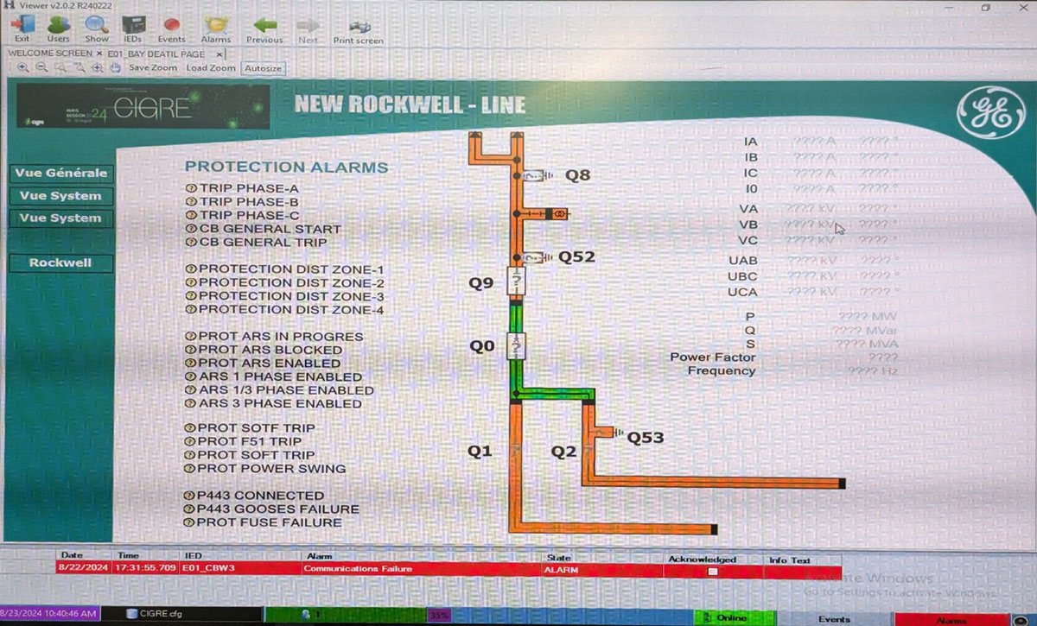Viewport: 1037px width, 626px height.
Task: Click the zoom in magnifier icon
Action: coord(22,67)
